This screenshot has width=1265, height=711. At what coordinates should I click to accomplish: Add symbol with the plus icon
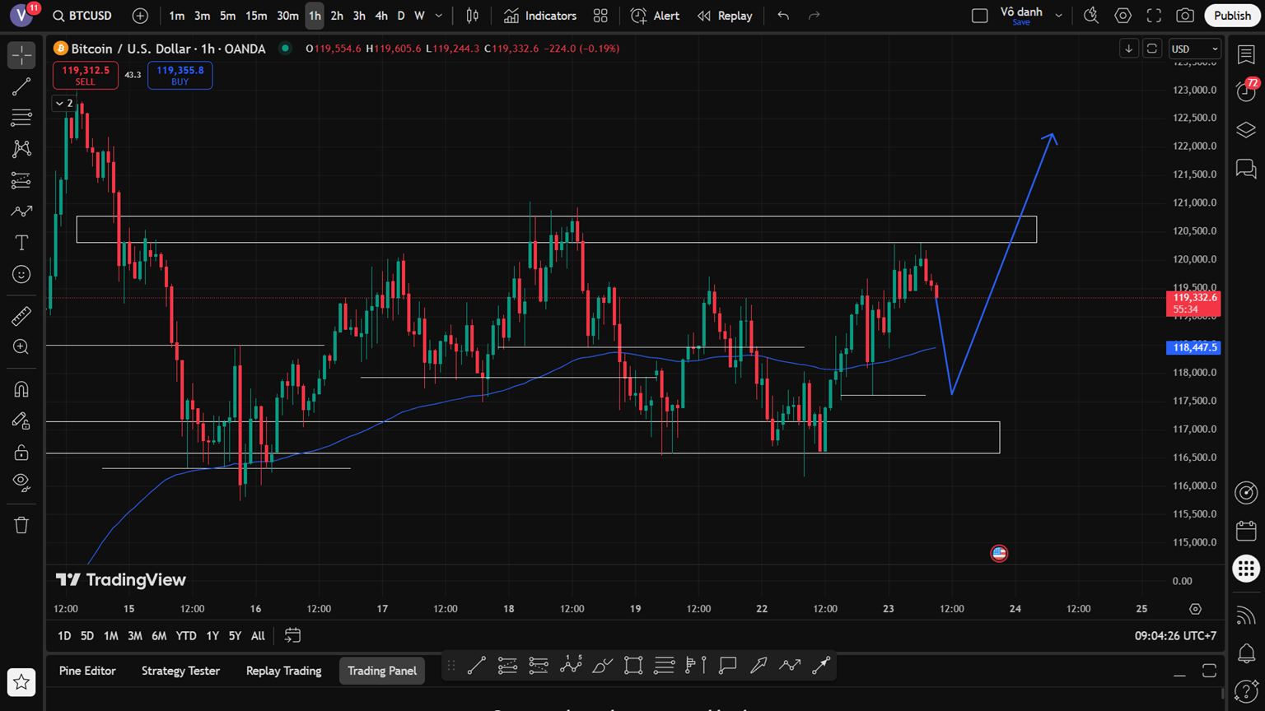pos(141,16)
